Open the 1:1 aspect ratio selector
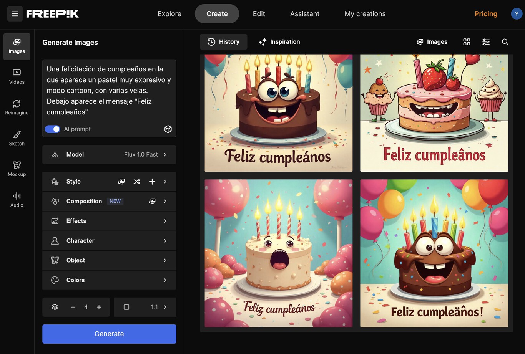 (145, 307)
